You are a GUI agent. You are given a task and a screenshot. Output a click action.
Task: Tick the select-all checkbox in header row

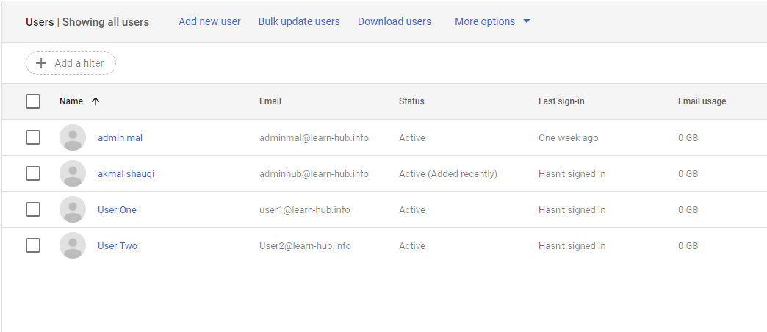click(x=33, y=101)
